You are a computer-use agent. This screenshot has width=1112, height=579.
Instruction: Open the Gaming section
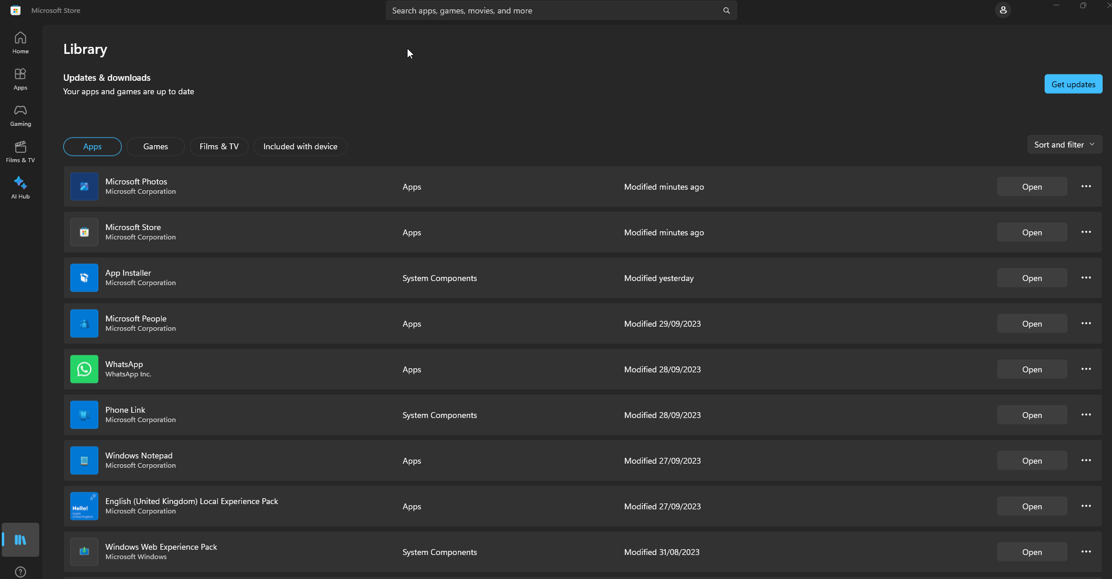point(20,115)
